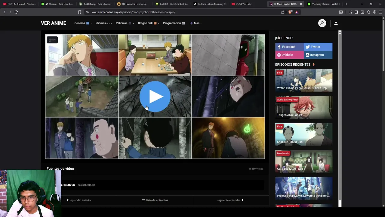Click the browser page scrollbar thumb
Screen dimensions: 385x217
coord(383,45)
